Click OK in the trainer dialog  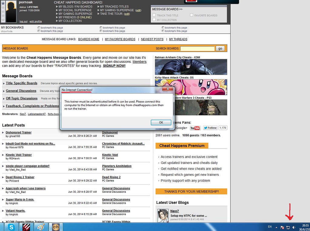click(x=161, y=123)
